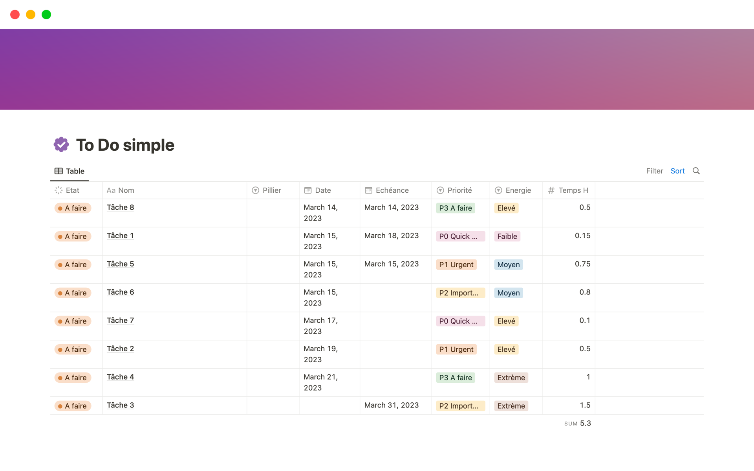Click the table grid icon next to Table
This screenshot has width=754, height=471.
coord(58,171)
